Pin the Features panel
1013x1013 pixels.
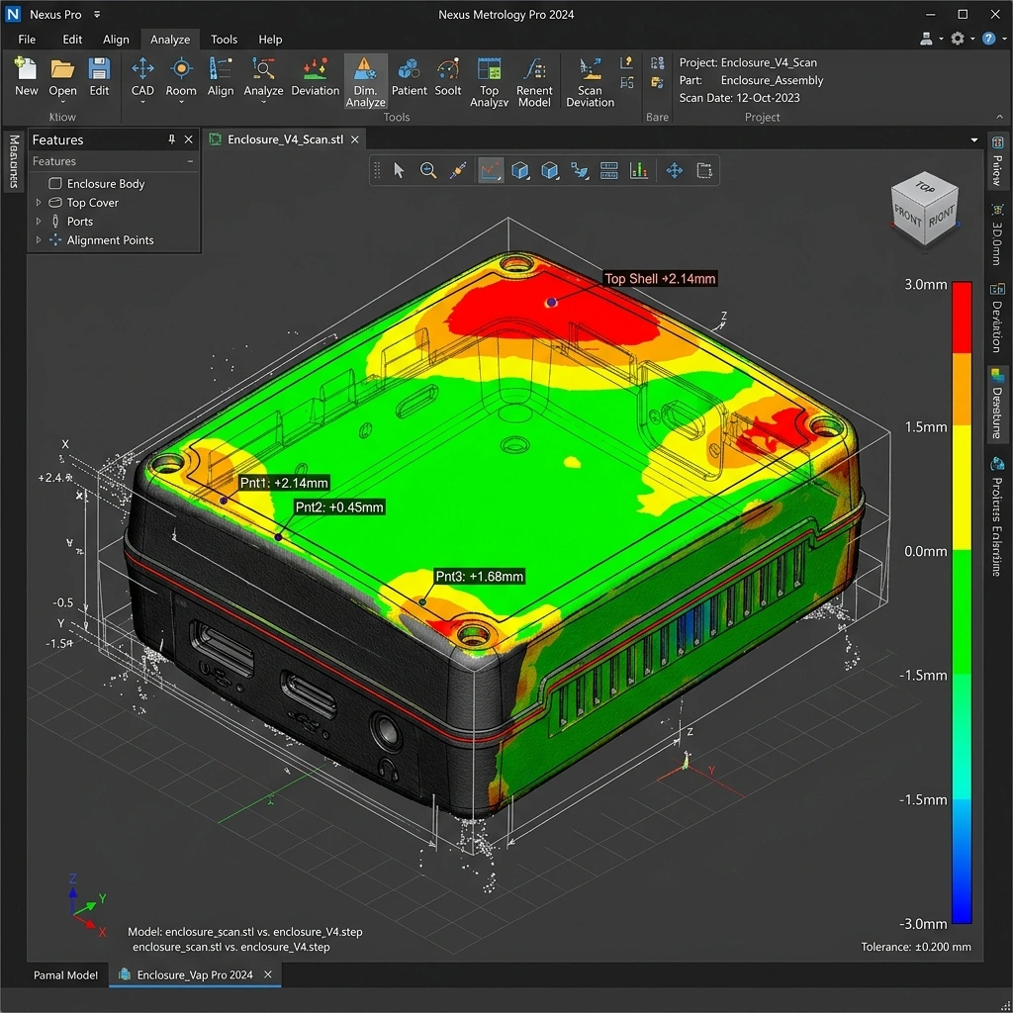(171, 139)
